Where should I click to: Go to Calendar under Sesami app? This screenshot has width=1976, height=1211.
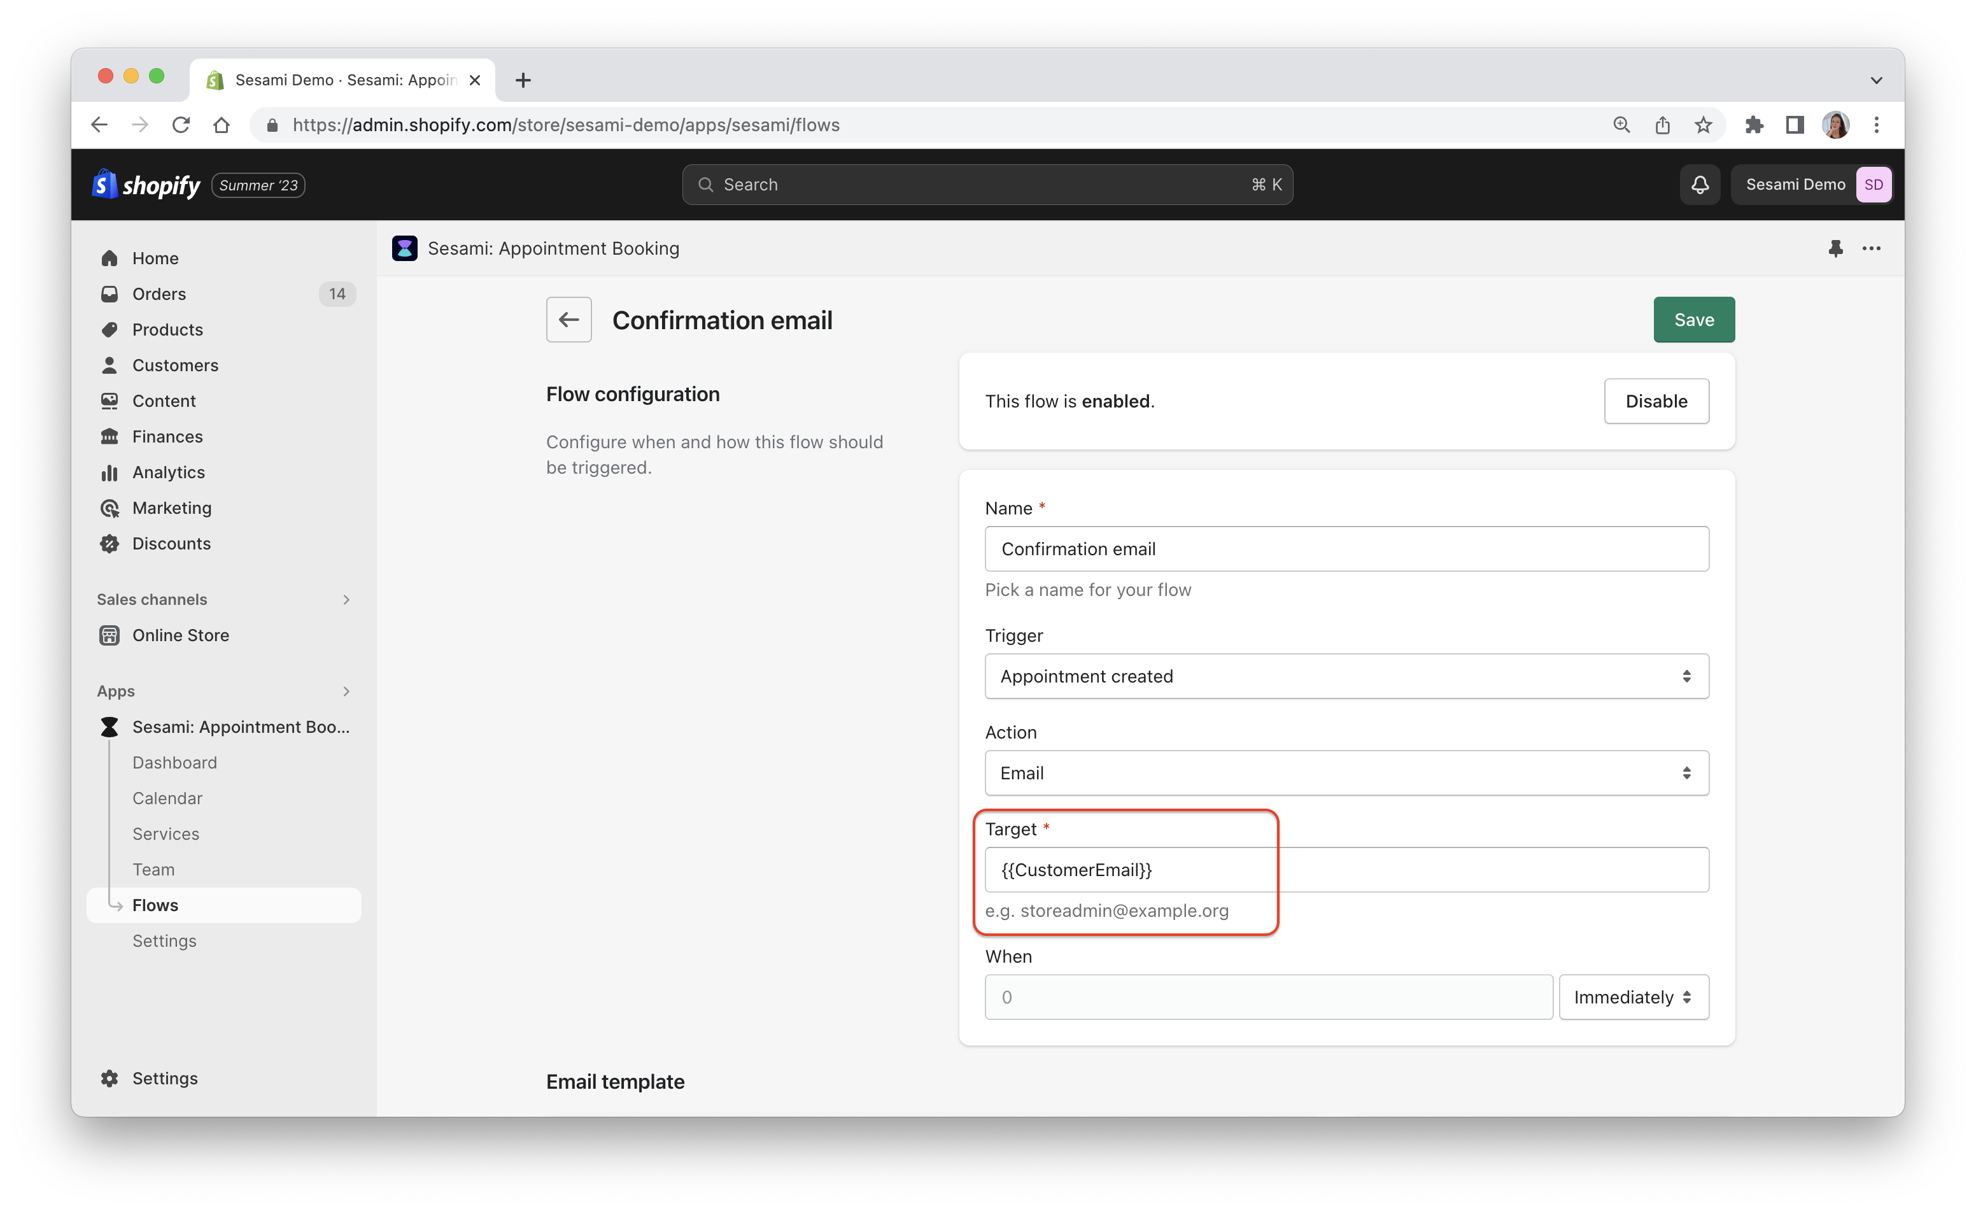(167, 798)
